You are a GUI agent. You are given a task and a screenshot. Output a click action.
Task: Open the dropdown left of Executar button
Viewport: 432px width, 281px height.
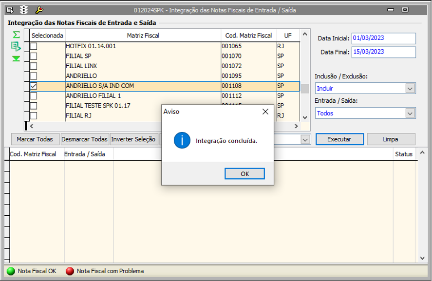305,139
